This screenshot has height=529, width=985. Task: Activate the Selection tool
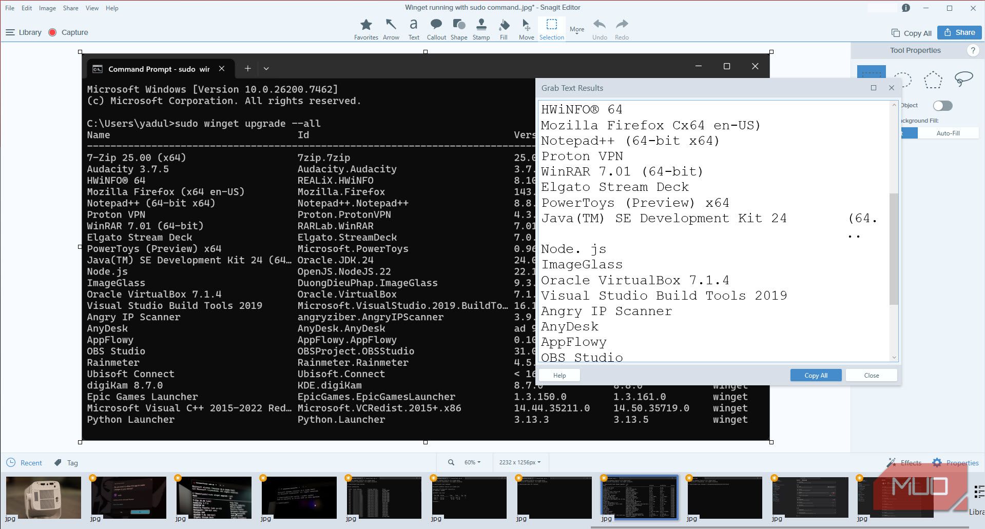tap(552, 29)
